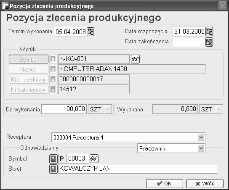Screen dimensions: 229x190
Task: Expand the Pracownik type dropdown
Action: coord(201,148)
